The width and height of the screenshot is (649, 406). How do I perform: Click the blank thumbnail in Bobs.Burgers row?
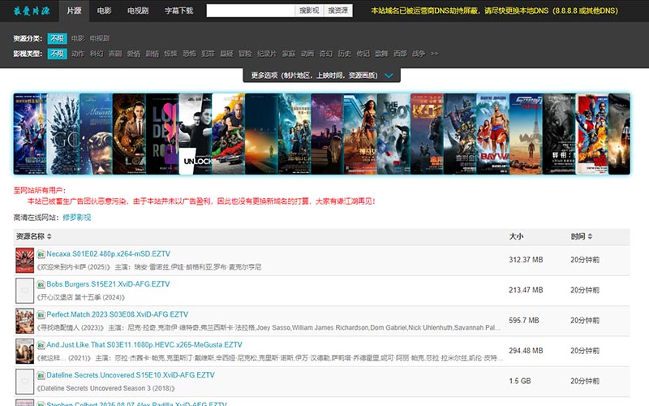coord(25,291)
